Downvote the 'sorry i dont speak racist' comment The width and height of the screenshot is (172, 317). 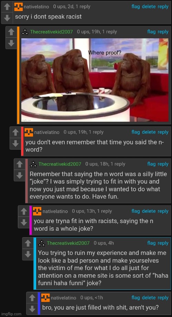pos(7,18)
